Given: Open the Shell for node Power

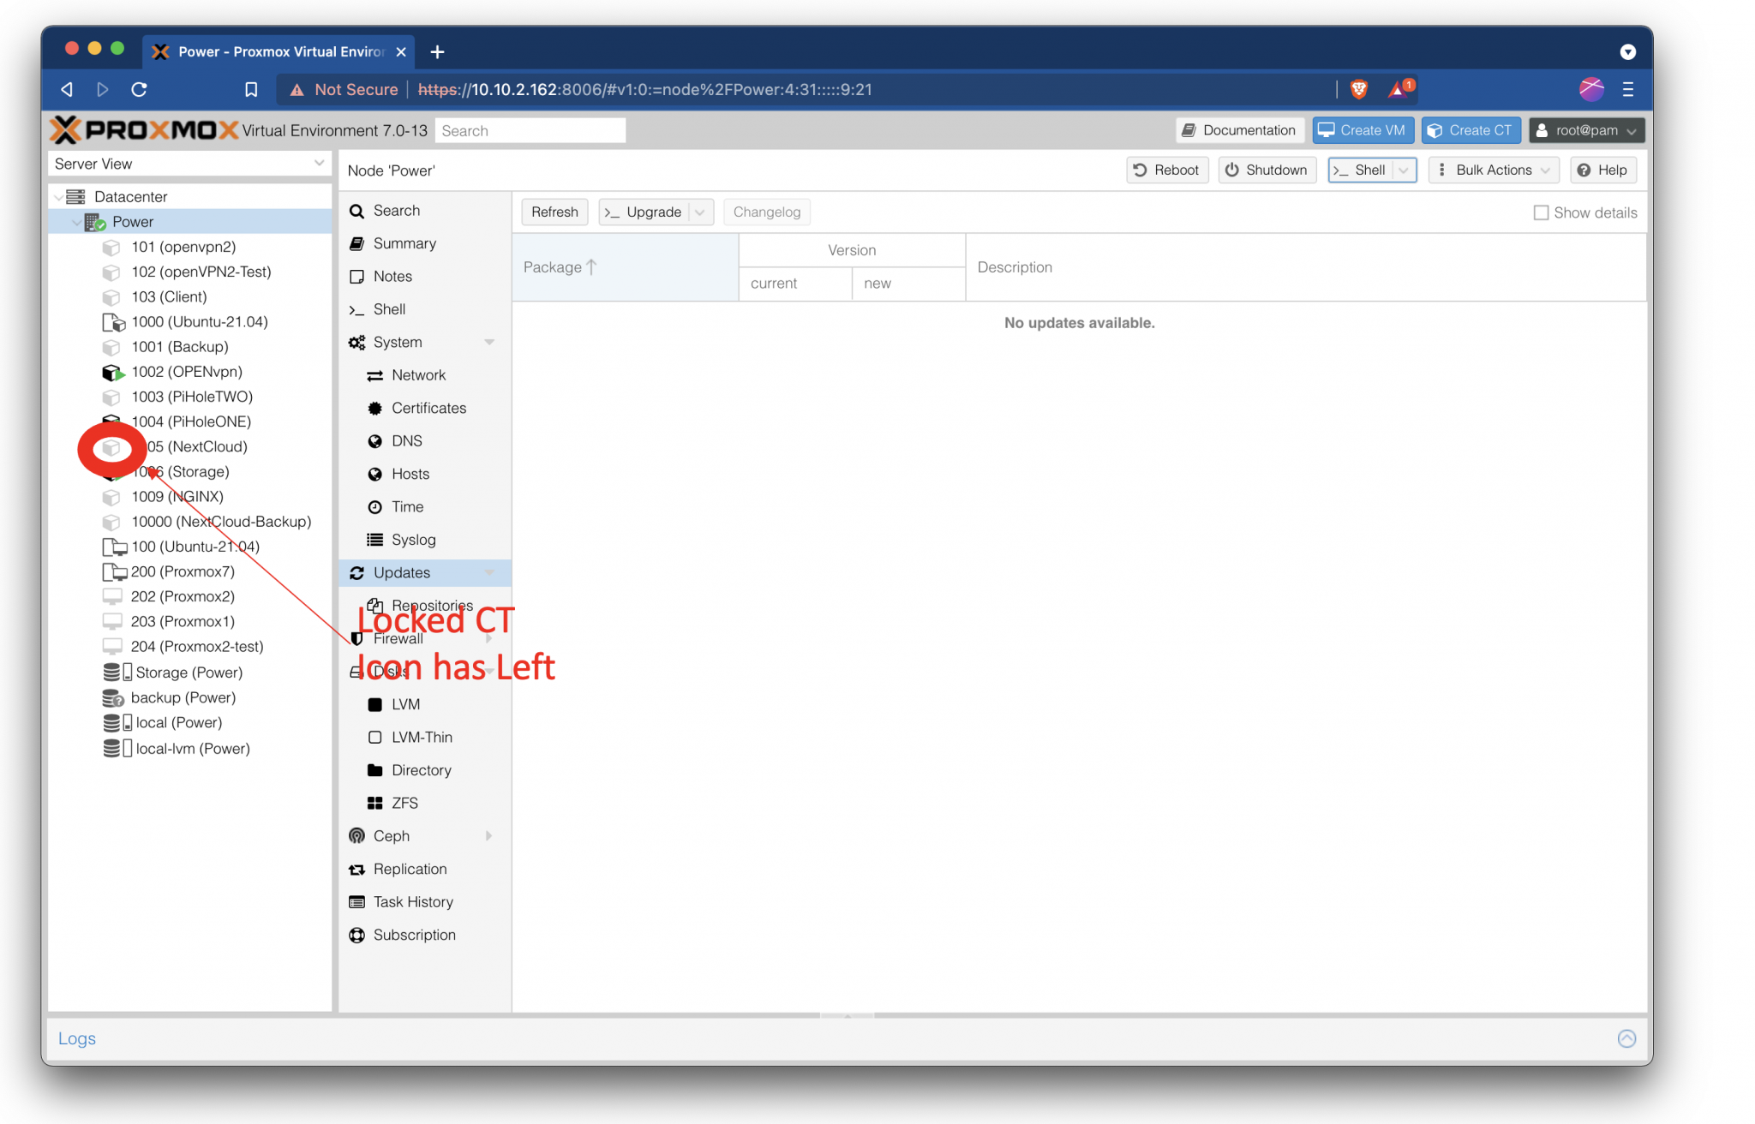Looking at the screenshot, I should pyautogui.click(x=387, y=309).
